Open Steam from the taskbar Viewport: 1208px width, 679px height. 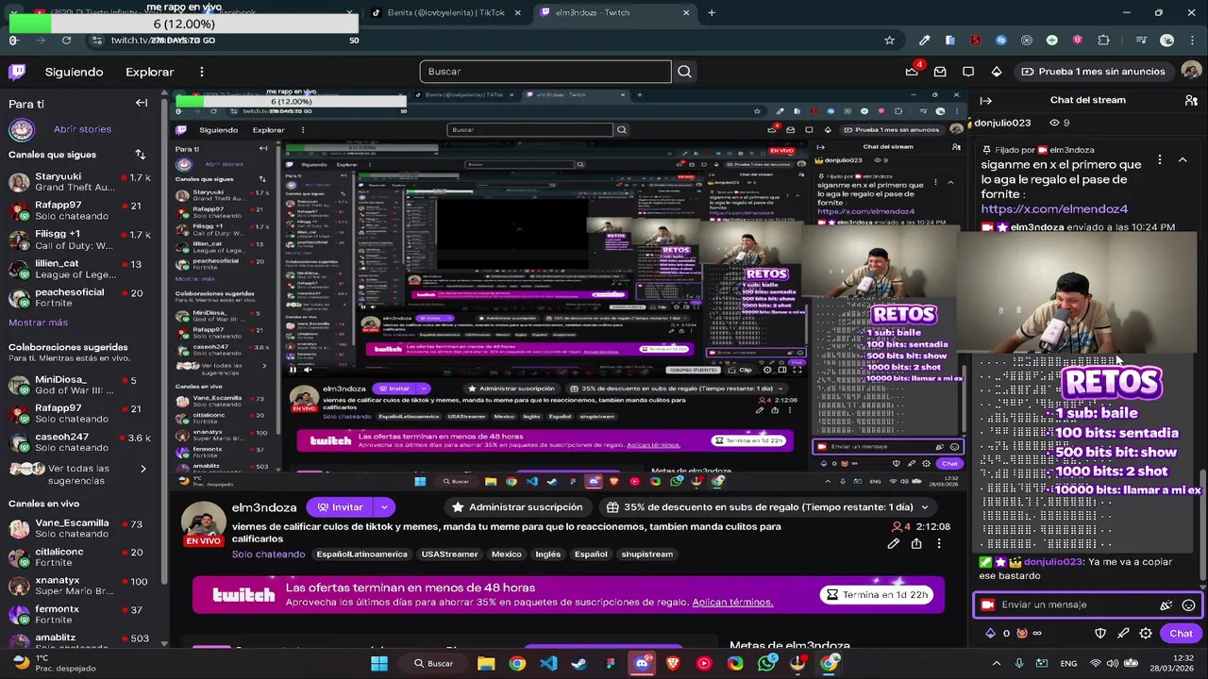tap(579, 663)
